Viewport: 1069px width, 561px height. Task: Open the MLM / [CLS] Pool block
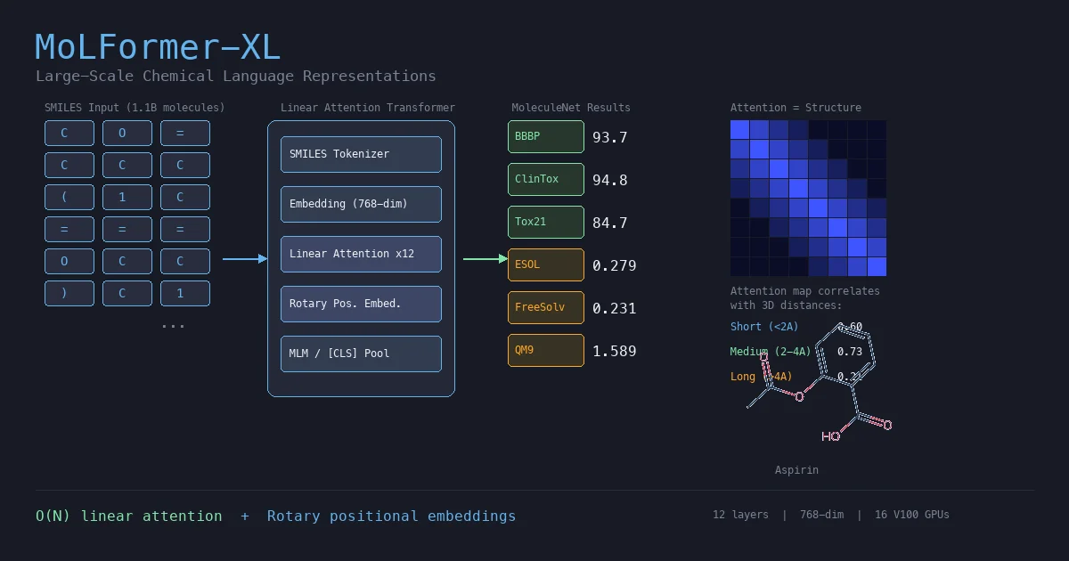coord(361,354)
